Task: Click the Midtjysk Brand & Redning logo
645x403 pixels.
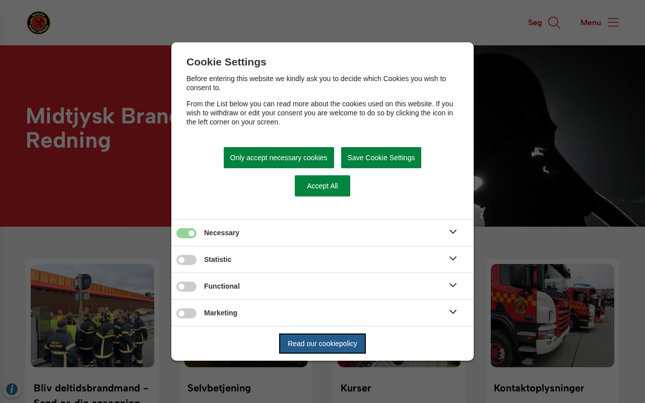Action: [x=38, y=23]
